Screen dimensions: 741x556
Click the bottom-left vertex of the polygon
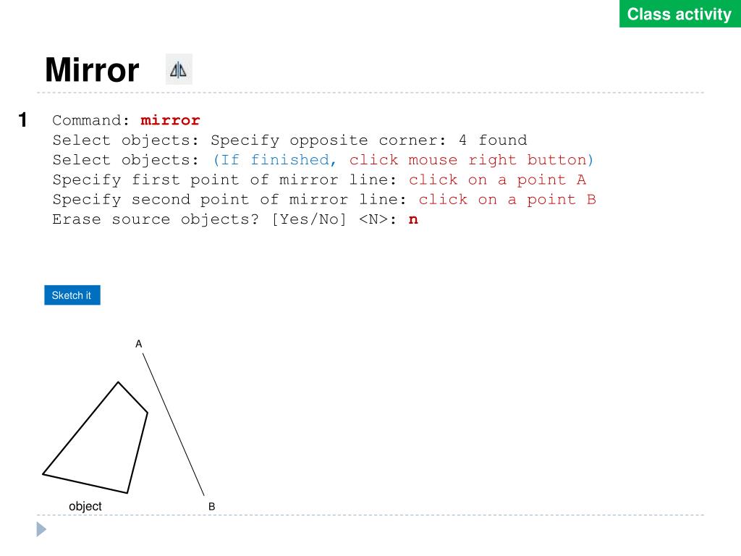point(43,473)
